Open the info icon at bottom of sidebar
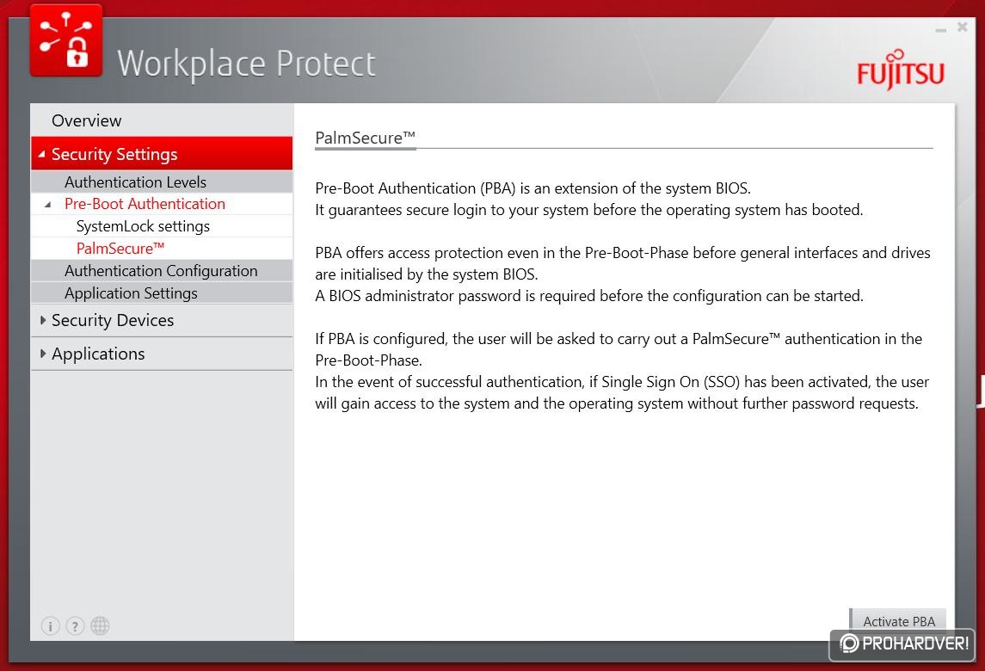The height and width of the screenshot is (671, 985). [50, 625]
